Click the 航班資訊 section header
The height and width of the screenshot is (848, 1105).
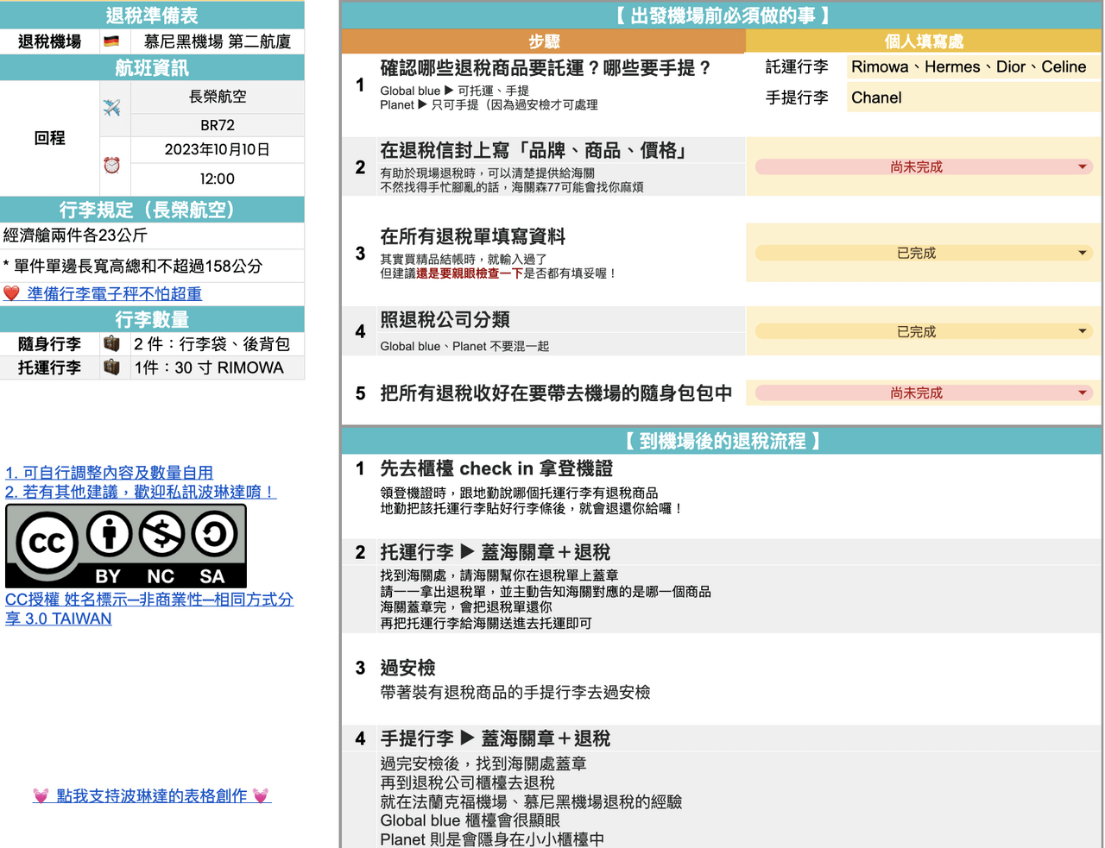152,68
